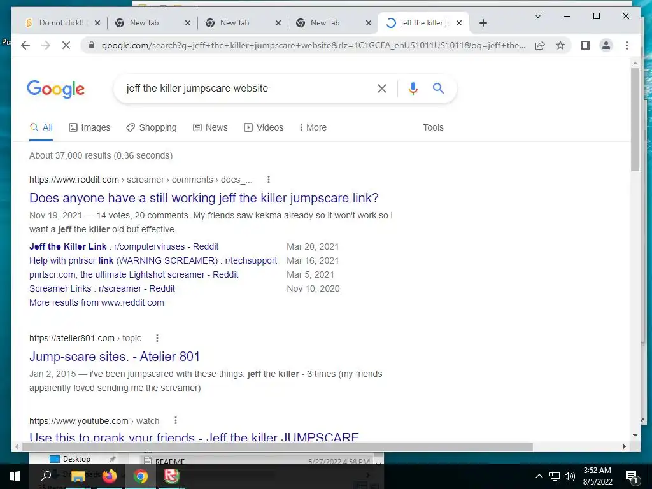Viewport: 652px width, 489px height.
Task: Open the volume control tray icon
Action: click(x=570, y=476)
